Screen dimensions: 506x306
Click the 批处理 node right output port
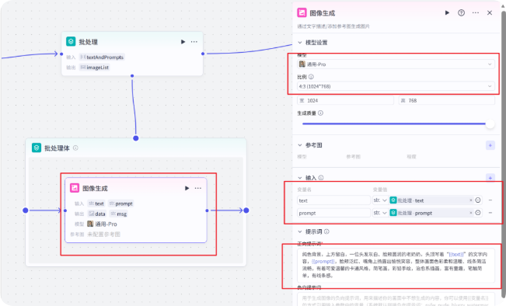[203, 54]
